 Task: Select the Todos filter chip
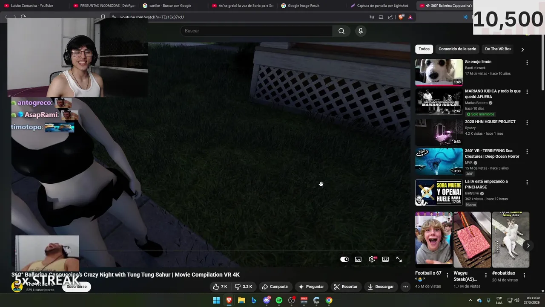[x=424, y=49]
